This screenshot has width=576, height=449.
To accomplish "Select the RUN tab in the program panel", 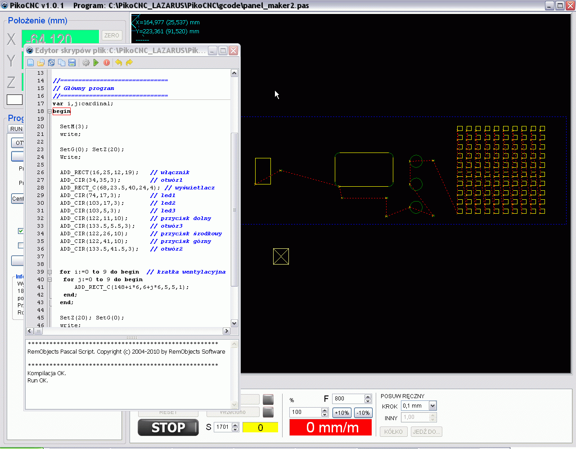I will pos(16,129).
